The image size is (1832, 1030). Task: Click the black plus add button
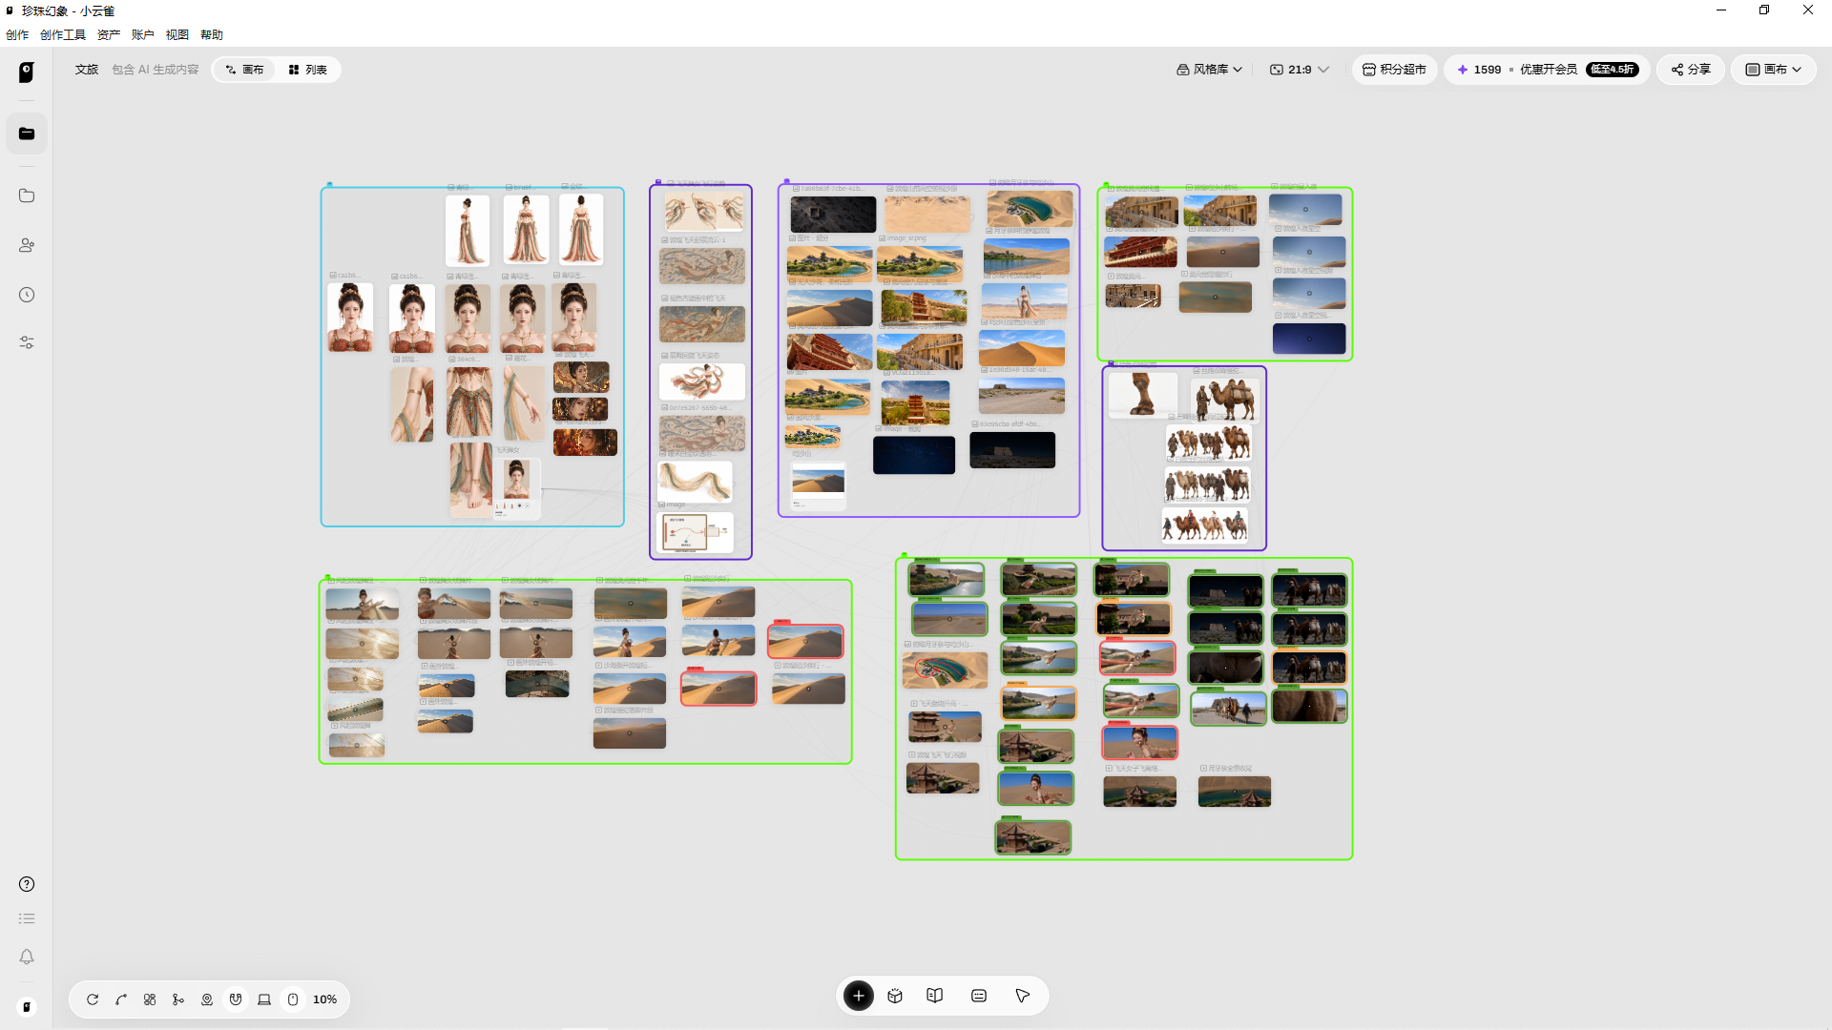pos(858,996)
